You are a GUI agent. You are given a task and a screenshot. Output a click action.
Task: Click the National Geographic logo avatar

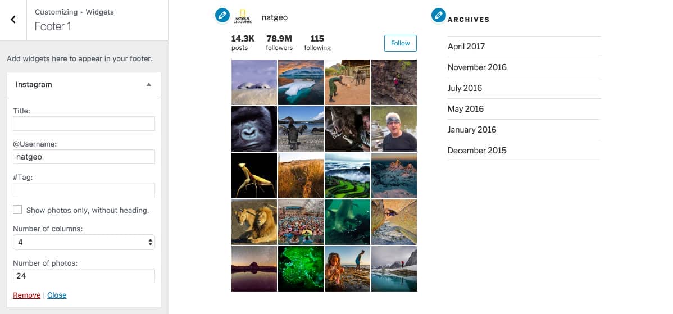tap(243, 16)
